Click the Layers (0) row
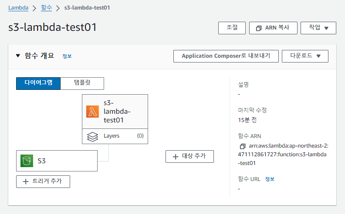 coord(115,136)
